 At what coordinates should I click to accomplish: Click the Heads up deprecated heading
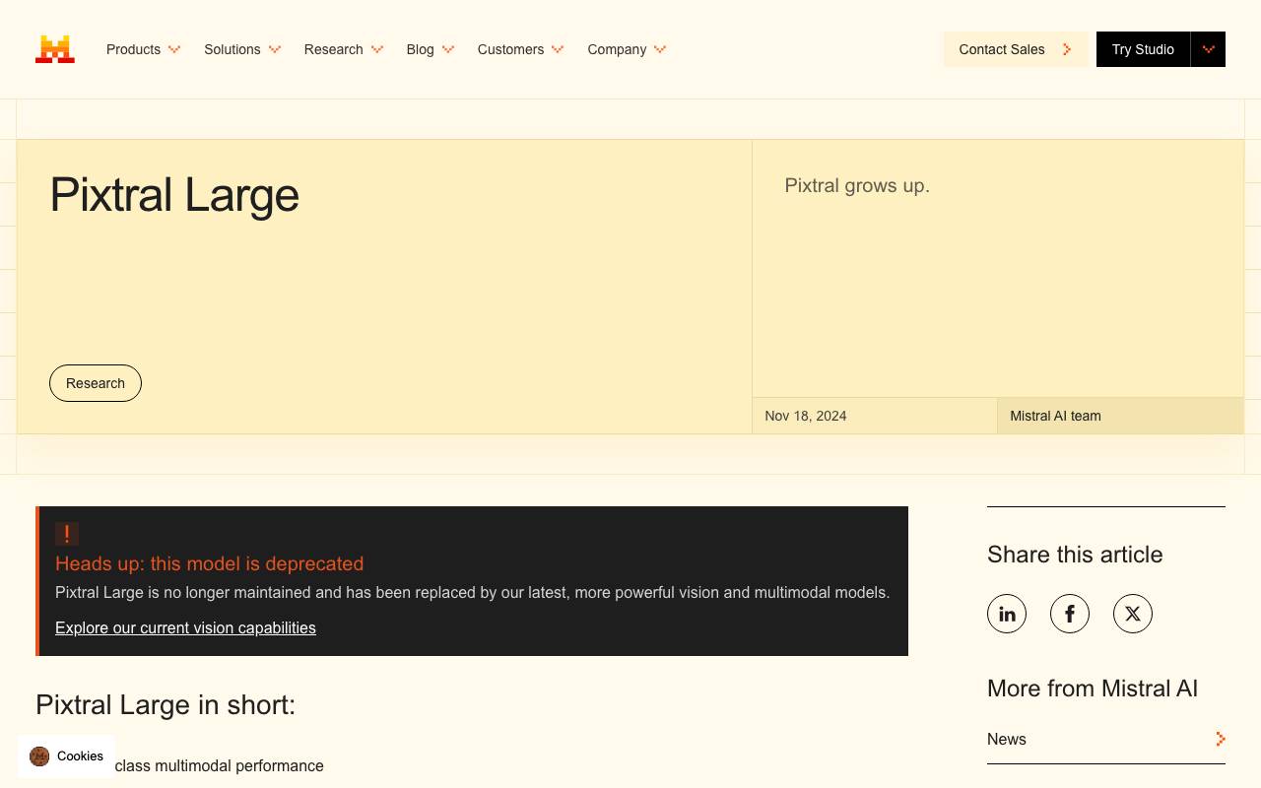click(210, 563)
